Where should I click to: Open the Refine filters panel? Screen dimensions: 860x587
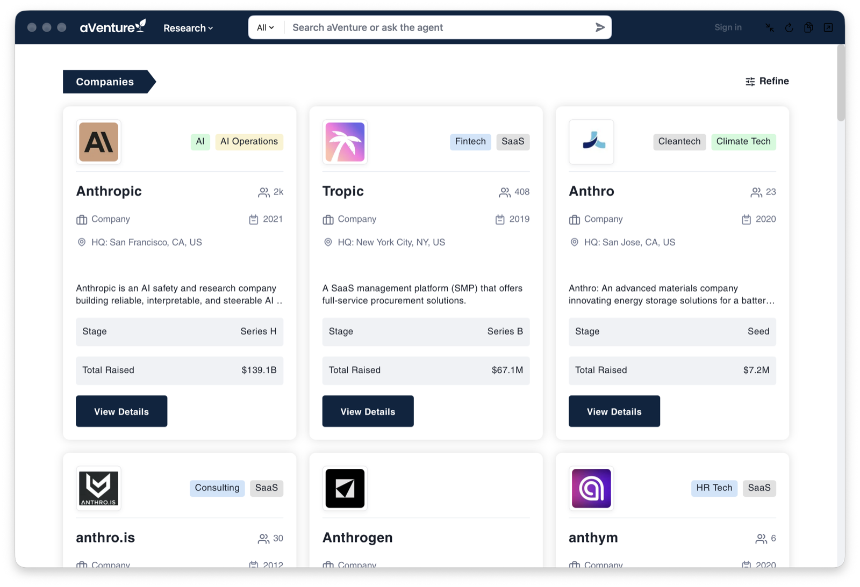tap(767, 81)
